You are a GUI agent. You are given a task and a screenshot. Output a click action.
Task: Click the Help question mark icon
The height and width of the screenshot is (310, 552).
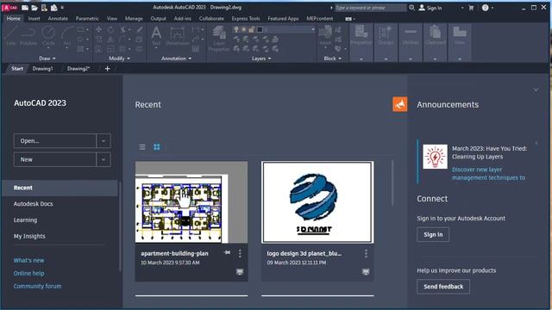[485, 8]
